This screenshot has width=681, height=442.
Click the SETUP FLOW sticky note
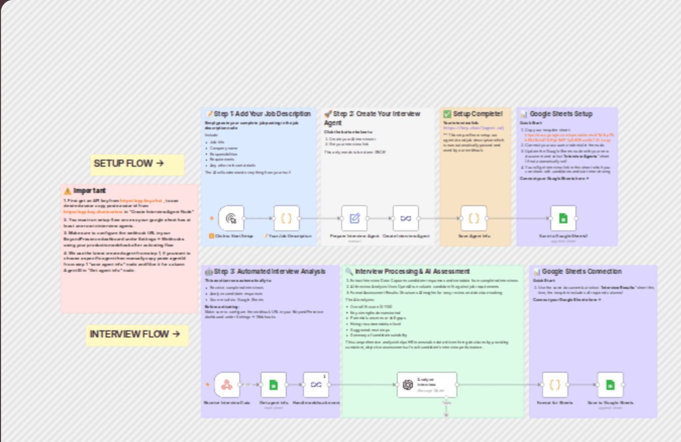coord(137,165)
